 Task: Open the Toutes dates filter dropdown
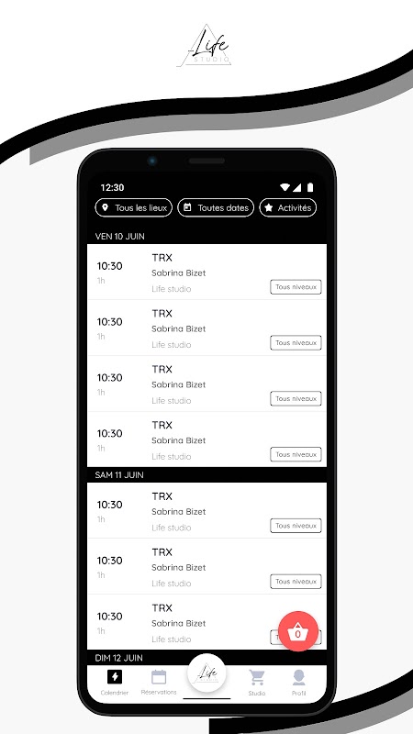click(216, 208)
